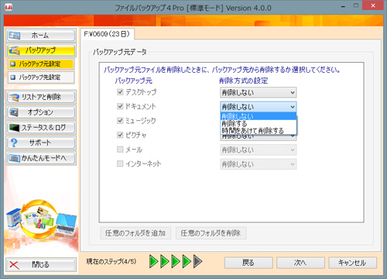The image size is (387, 279).
Task: Click the LB app logo icon
Action: pyautogui.click(x=9, y=8)
